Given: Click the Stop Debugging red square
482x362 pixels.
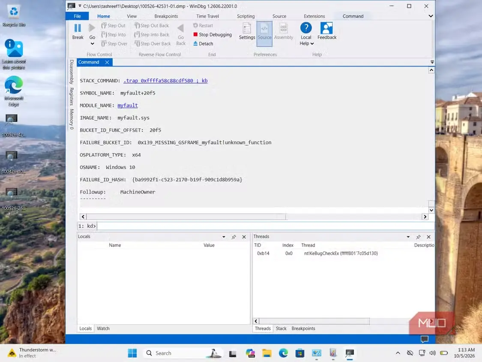Looking at the screenshot, I should 195,34.
